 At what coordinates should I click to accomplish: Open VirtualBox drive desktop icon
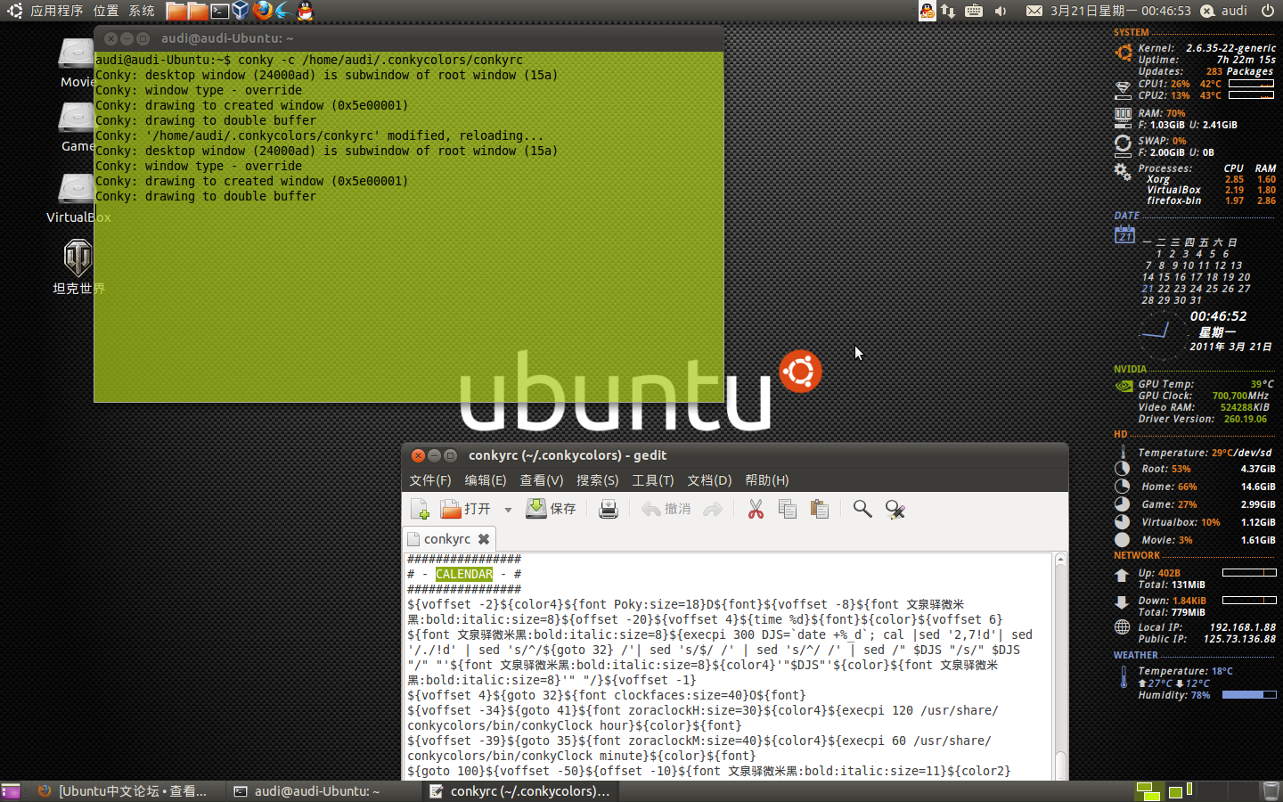78,198
